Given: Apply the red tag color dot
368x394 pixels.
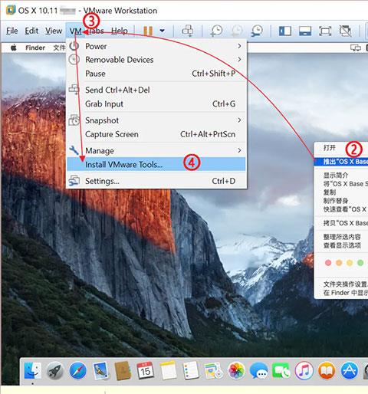Looking at the screenshot, I should click(328, 263).
